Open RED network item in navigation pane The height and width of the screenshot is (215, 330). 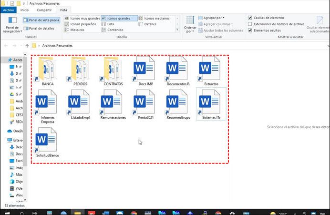16,122
